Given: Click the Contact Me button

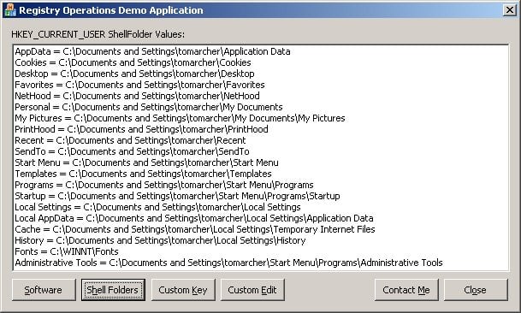Looking at the screenshot, I should tap(406, 290).
